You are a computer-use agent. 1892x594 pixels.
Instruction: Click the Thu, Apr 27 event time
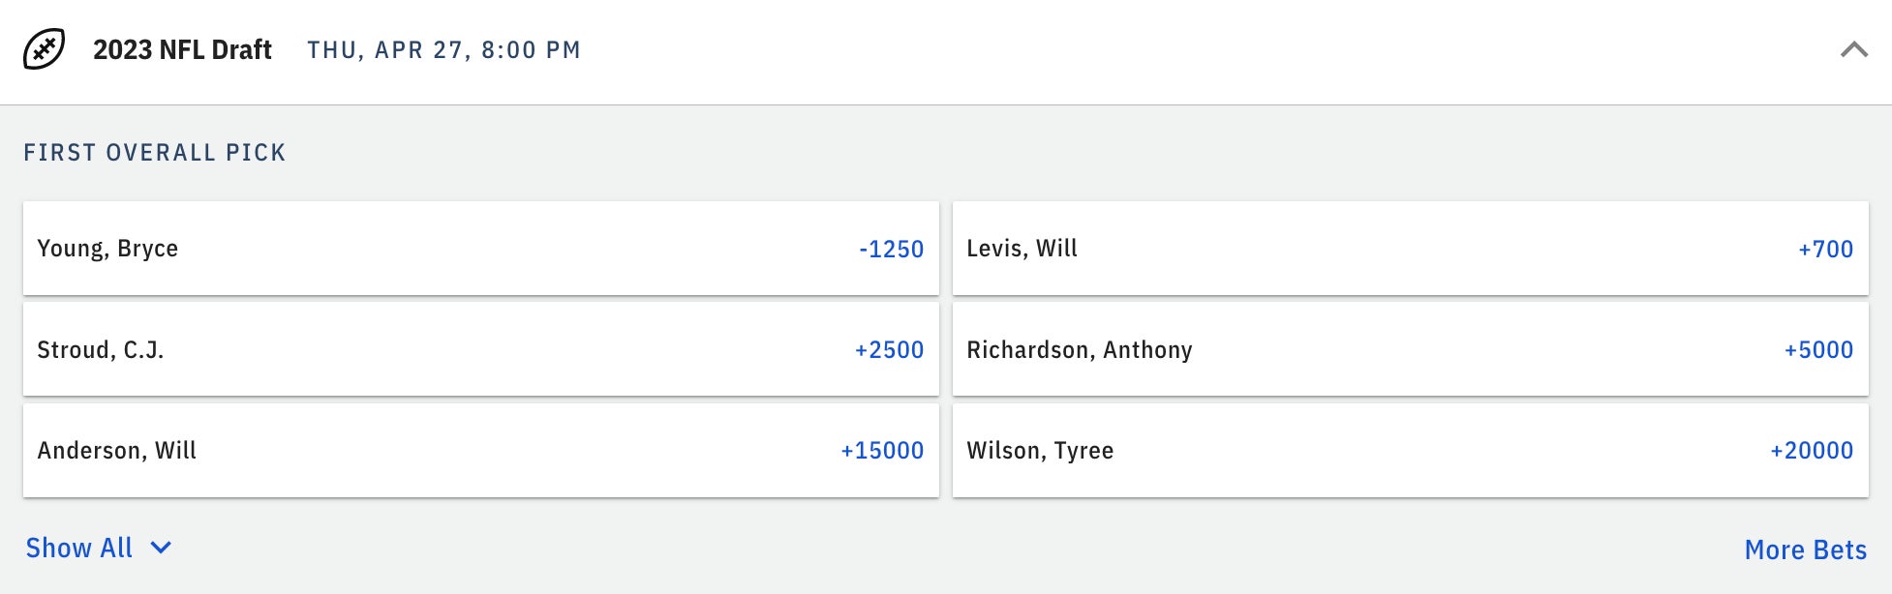[443, 50]
